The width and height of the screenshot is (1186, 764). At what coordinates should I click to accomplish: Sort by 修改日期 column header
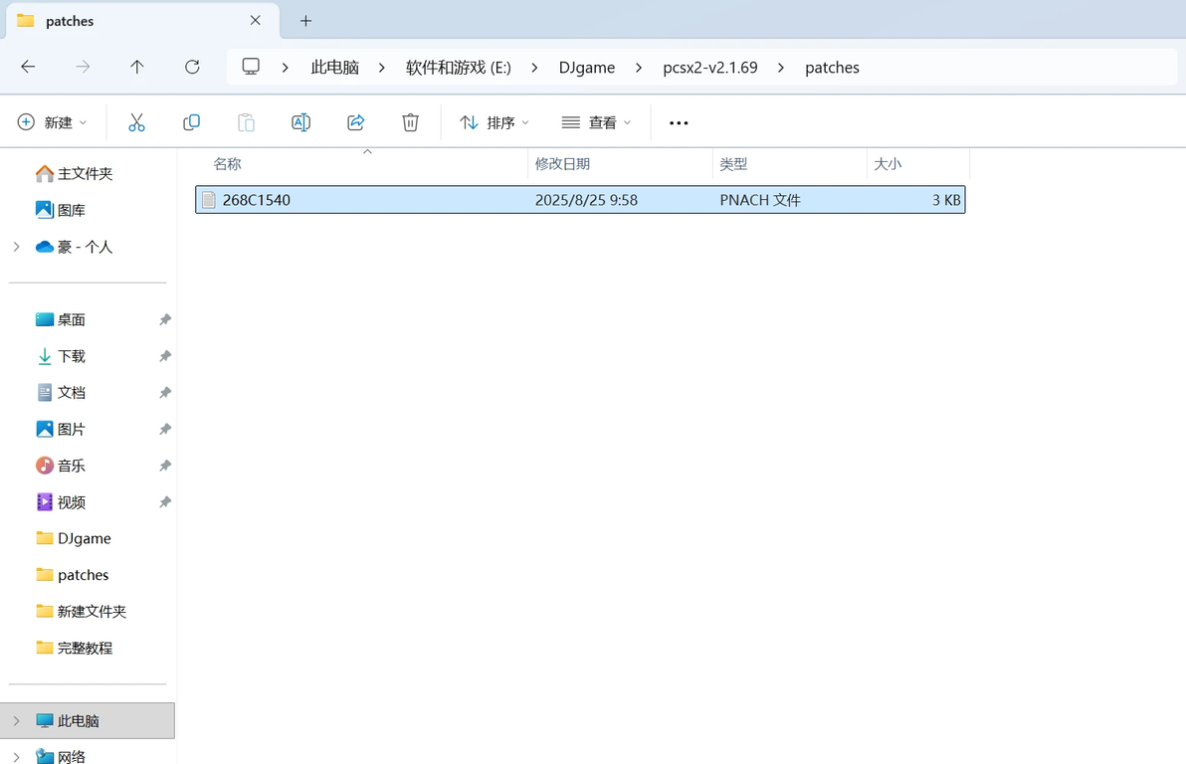pos(563,163)
